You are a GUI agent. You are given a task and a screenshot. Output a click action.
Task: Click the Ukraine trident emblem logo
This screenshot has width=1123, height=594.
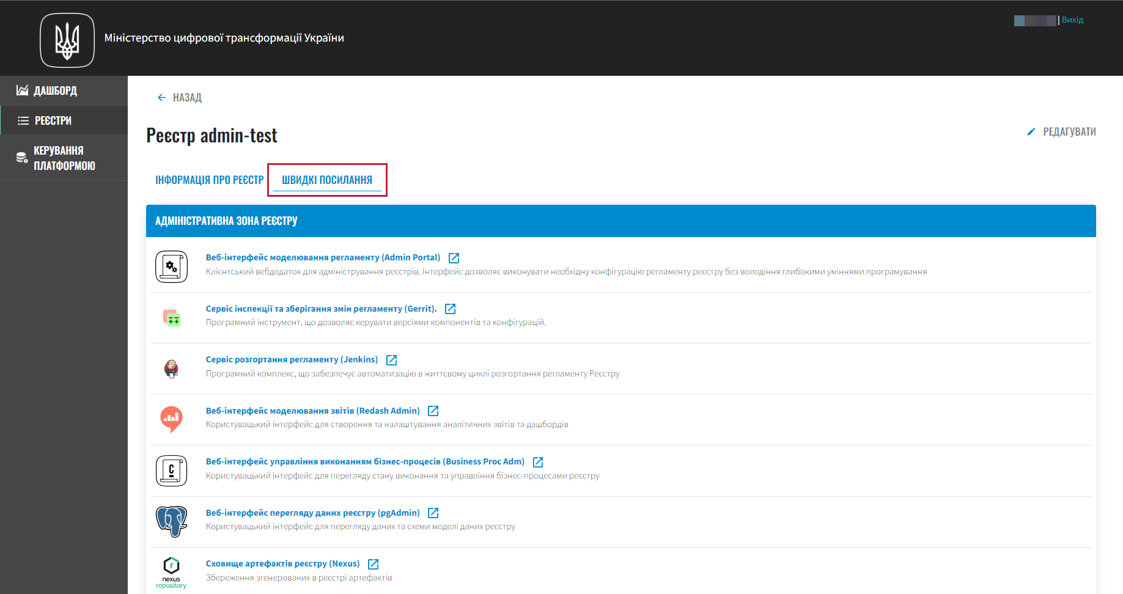tap(67, 40)
